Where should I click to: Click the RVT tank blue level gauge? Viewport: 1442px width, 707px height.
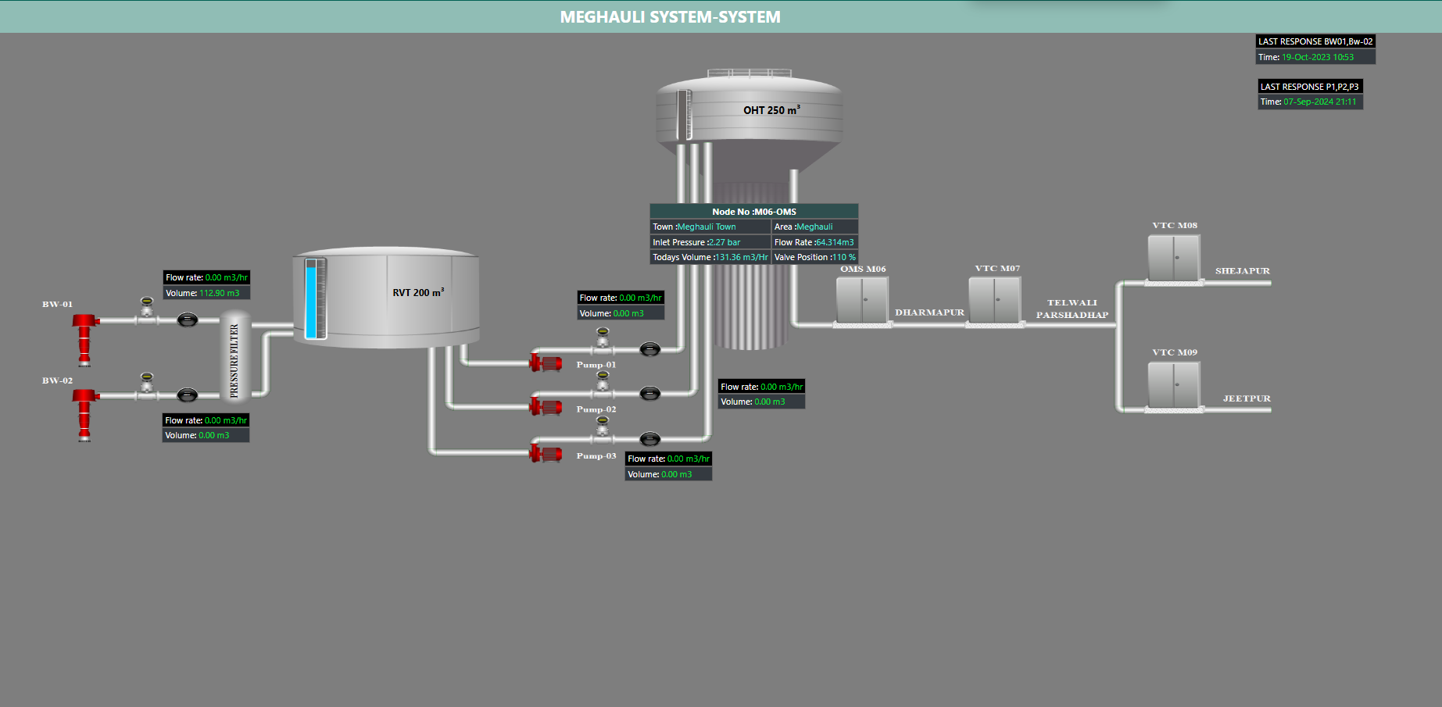(312, 299)
